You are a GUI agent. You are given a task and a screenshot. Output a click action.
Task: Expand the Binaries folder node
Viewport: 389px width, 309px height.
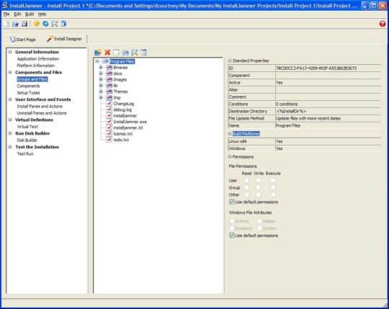[x=101, y=67]
